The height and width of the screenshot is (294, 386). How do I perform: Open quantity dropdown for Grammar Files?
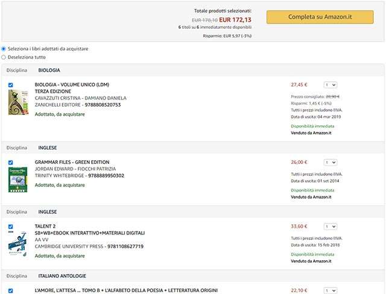tap(331, 163)
